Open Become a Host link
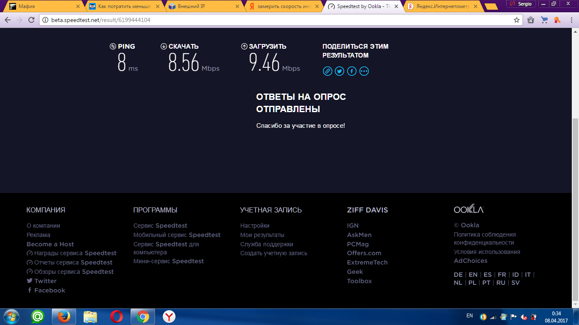The image size is (579, 325). 50,244
